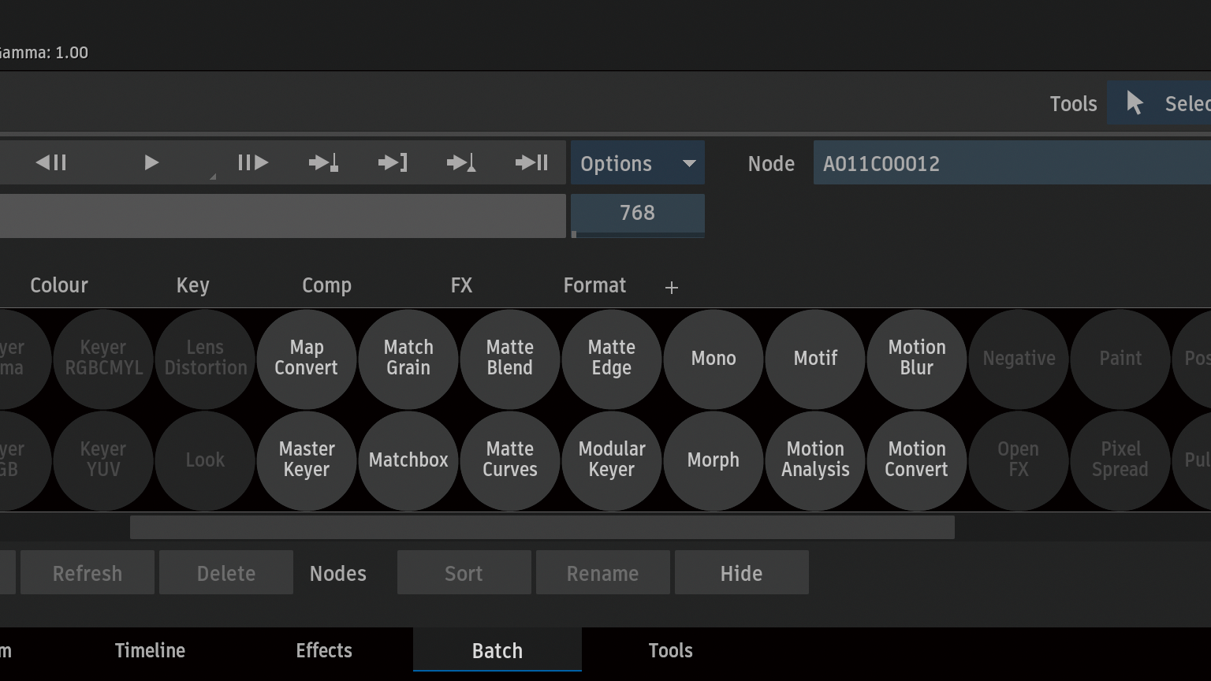
Task: Select the Morph node bubble
Action: (x=714, y=460)
